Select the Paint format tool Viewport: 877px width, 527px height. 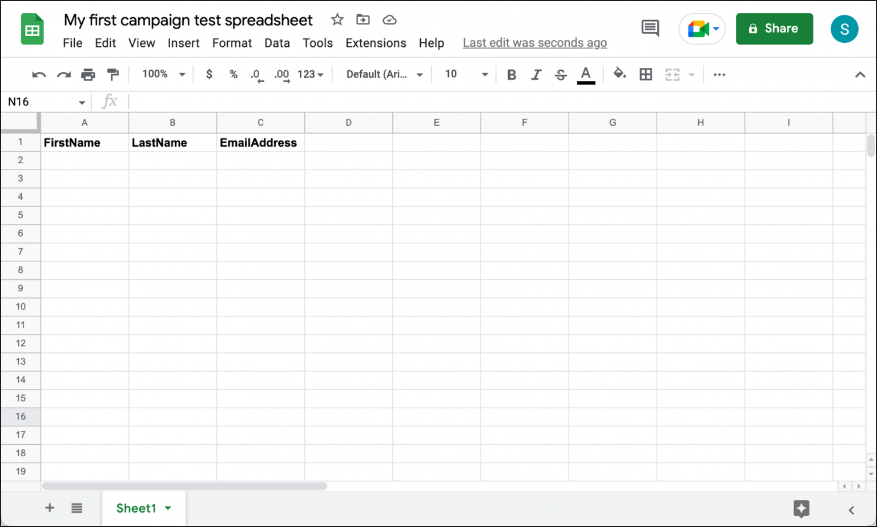tap(112, 74)
